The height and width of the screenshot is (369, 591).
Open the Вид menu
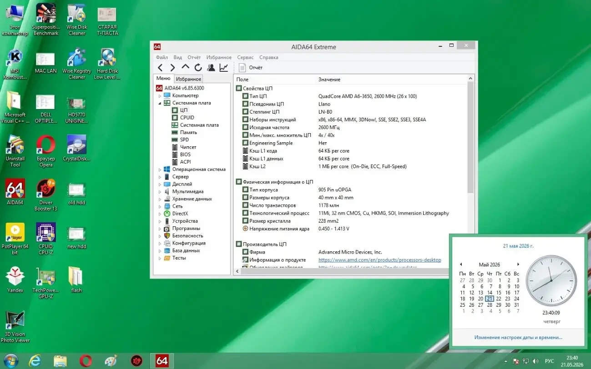[178, 57]
